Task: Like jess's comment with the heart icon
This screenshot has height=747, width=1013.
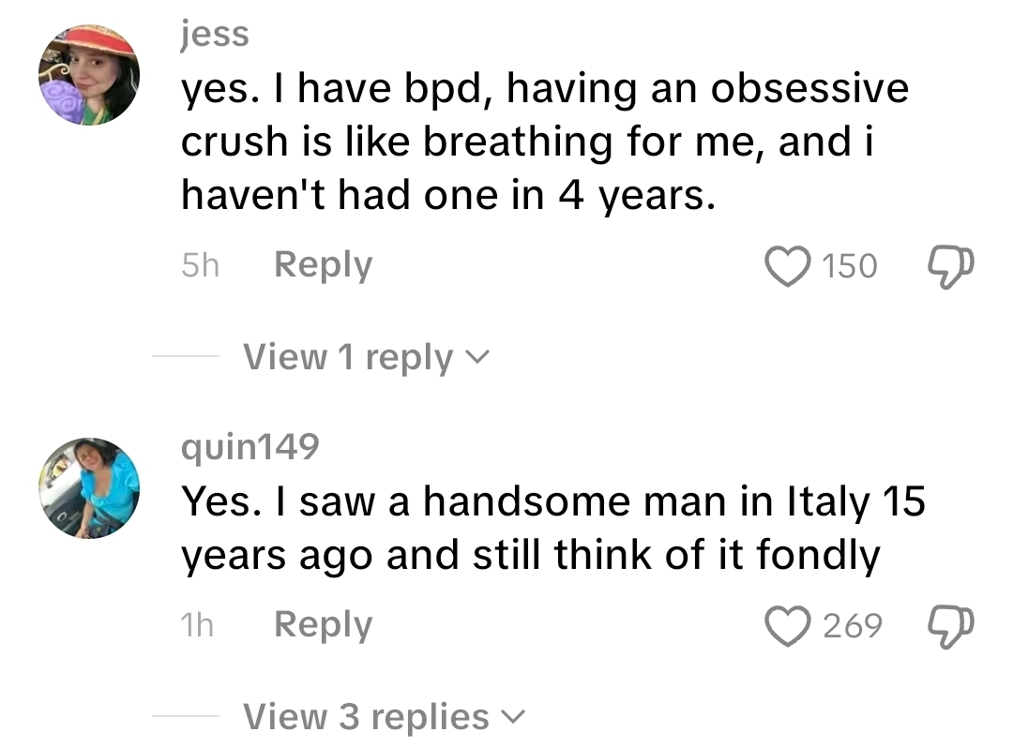Action: [x=789, y=265]
